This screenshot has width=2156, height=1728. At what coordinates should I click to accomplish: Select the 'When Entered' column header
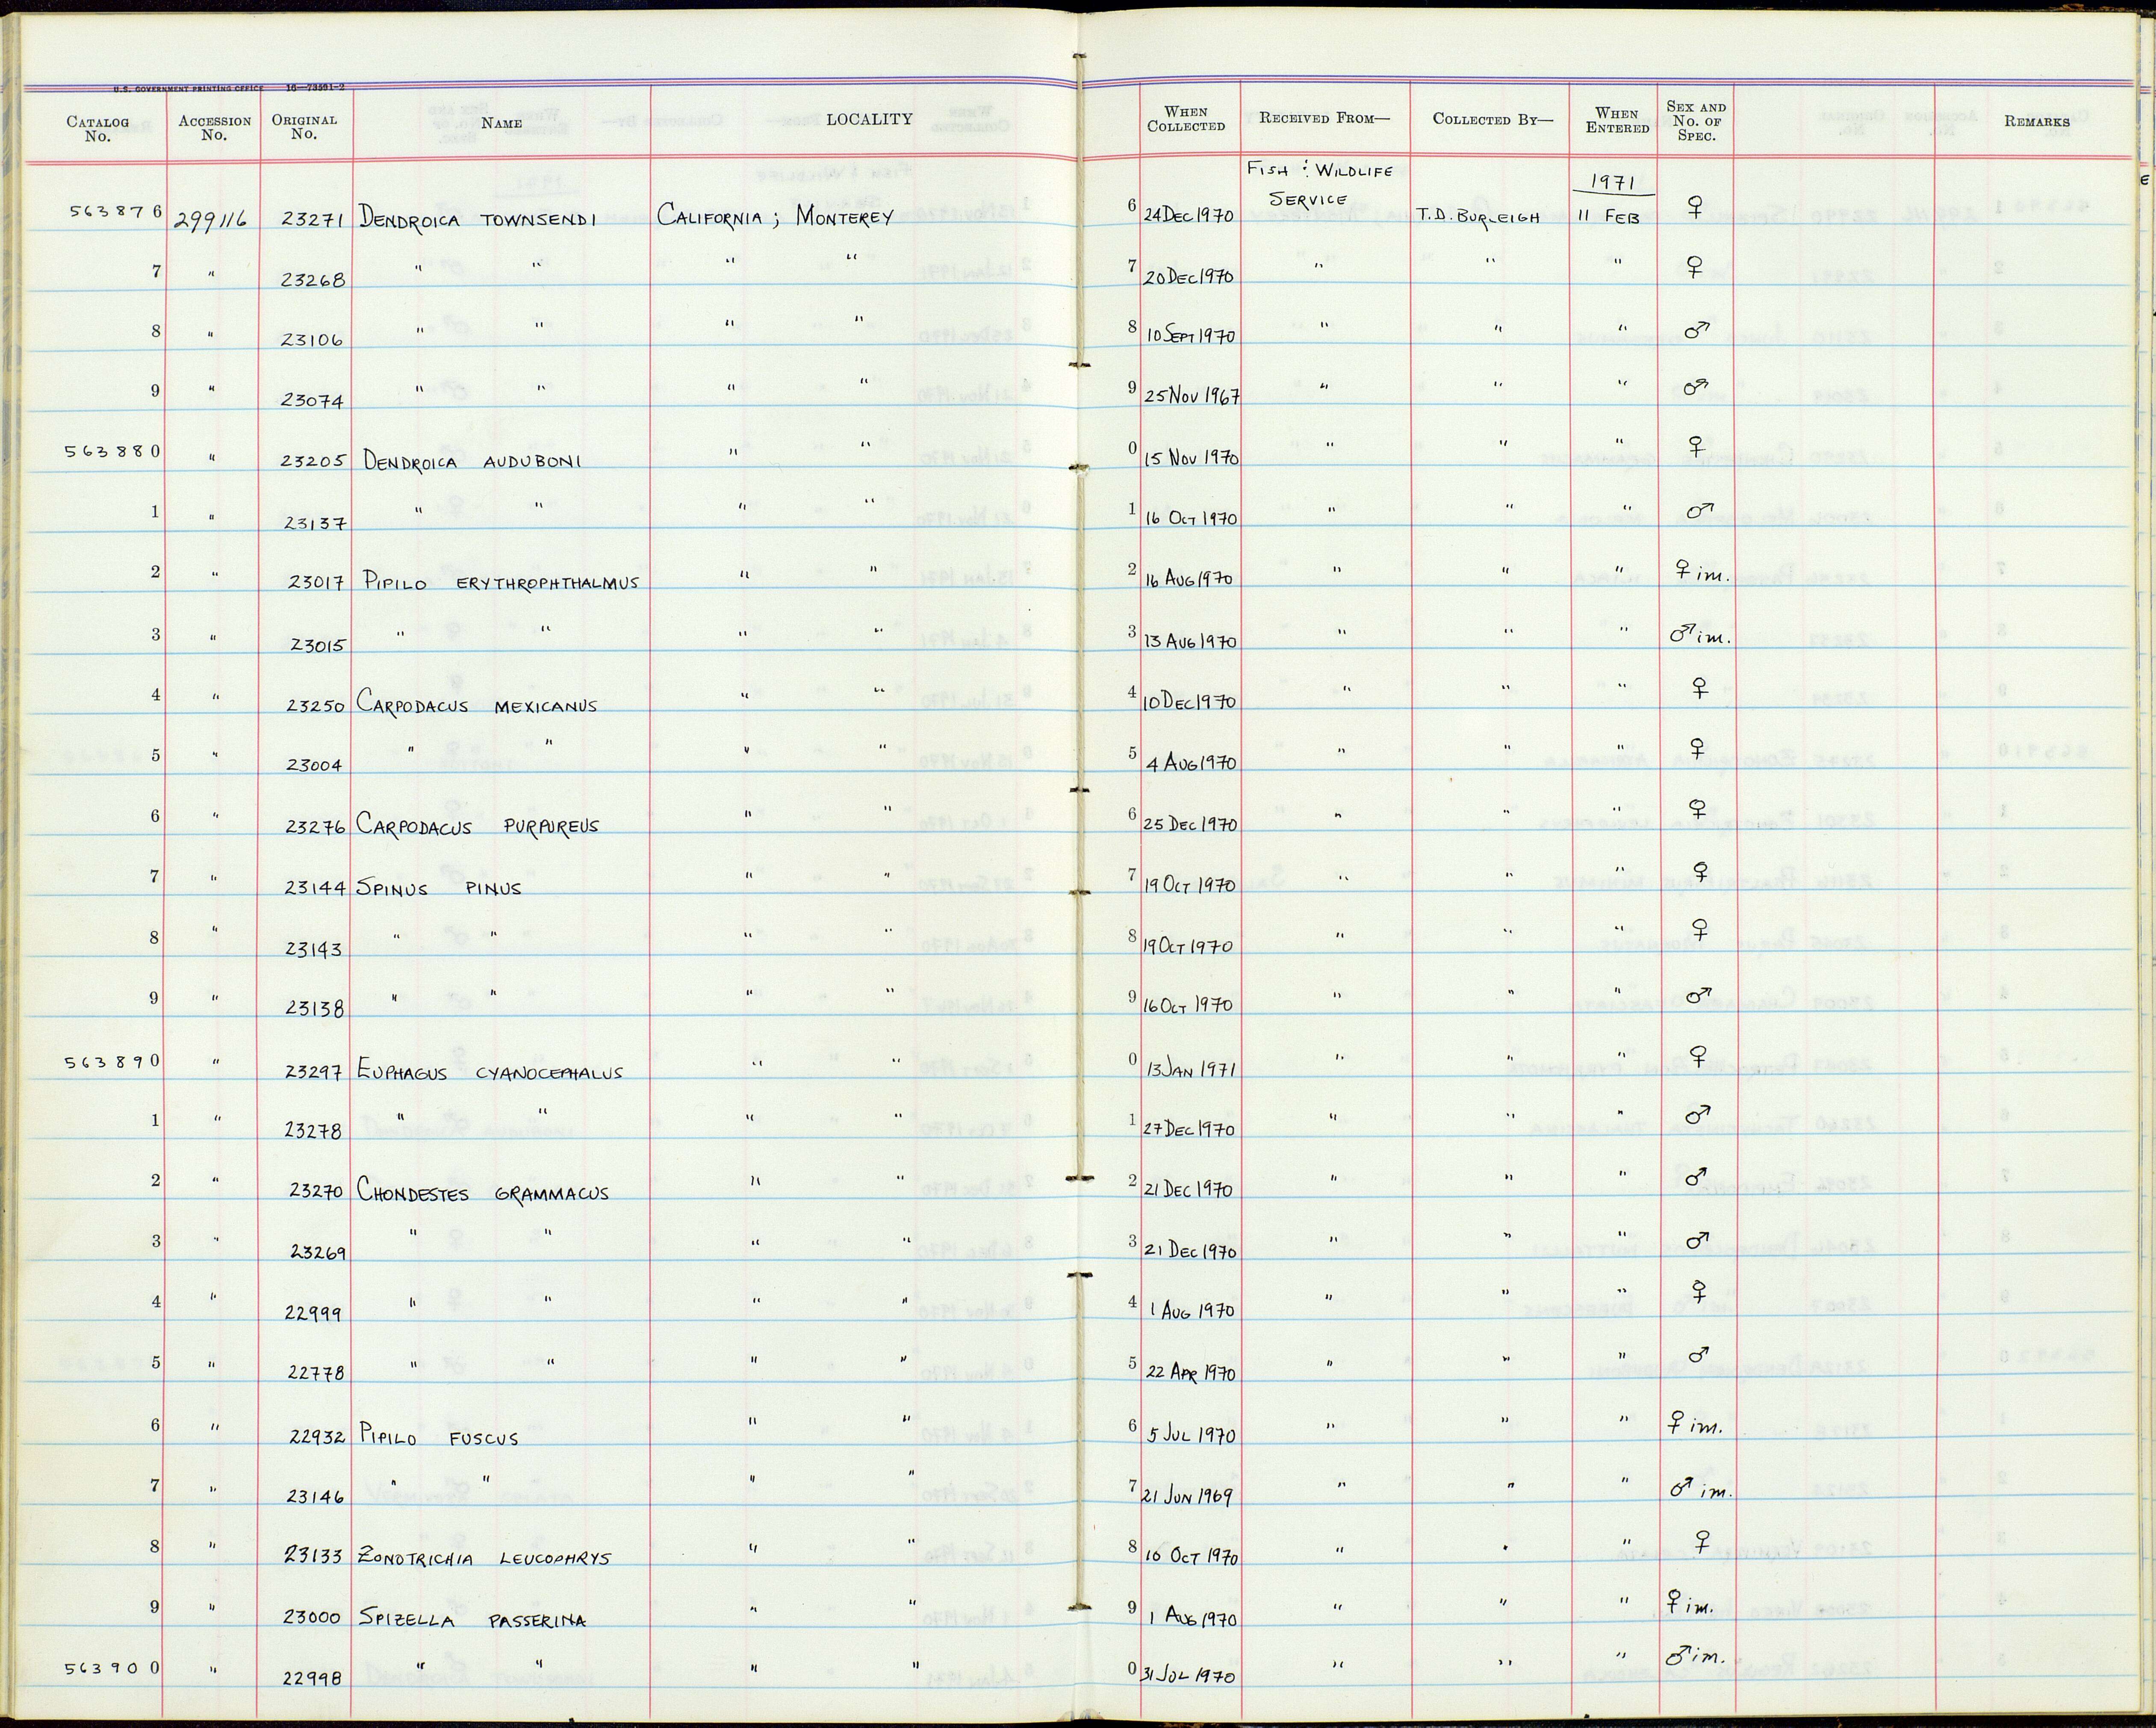click(1617, 120)
